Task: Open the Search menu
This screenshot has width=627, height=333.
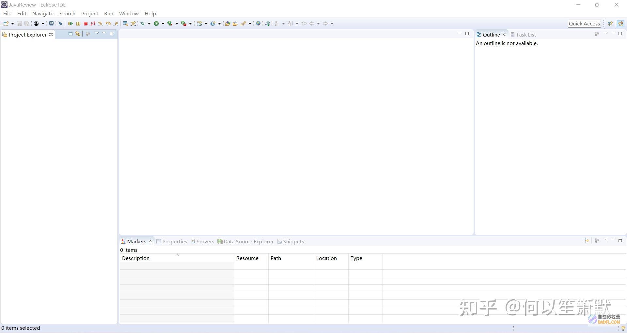Action: point(67,13)
